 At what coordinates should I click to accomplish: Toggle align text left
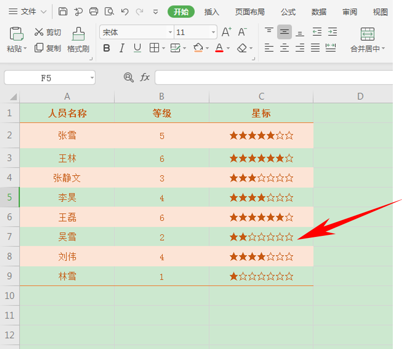pyautogui.click(x=269, y=48)
